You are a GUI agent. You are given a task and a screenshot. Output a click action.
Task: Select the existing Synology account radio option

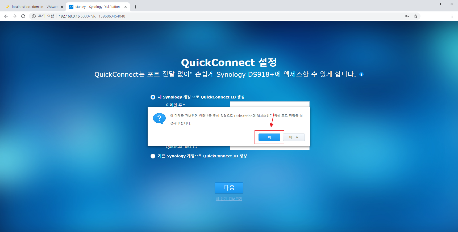click(153, 156)
